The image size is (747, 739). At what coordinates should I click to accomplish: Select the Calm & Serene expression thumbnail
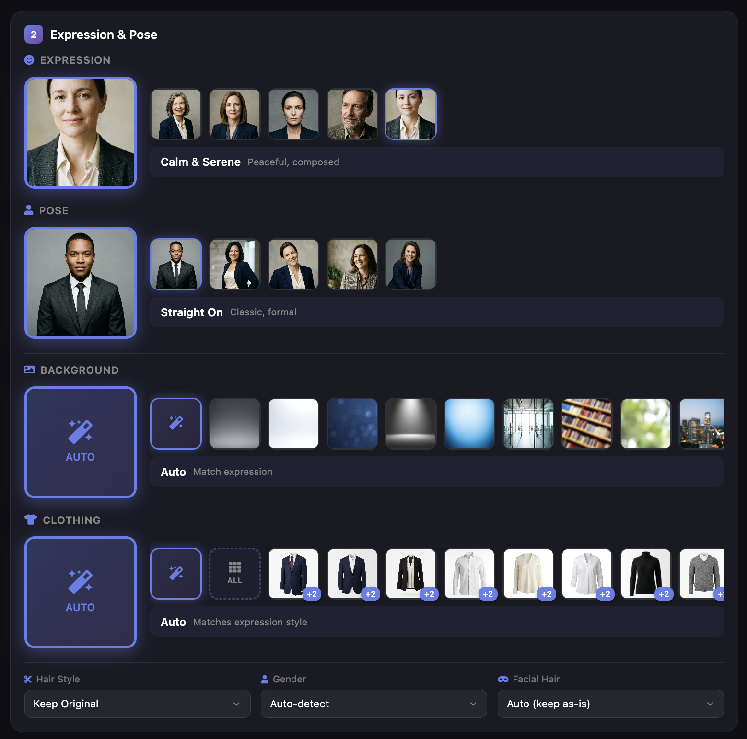[411, 114]
